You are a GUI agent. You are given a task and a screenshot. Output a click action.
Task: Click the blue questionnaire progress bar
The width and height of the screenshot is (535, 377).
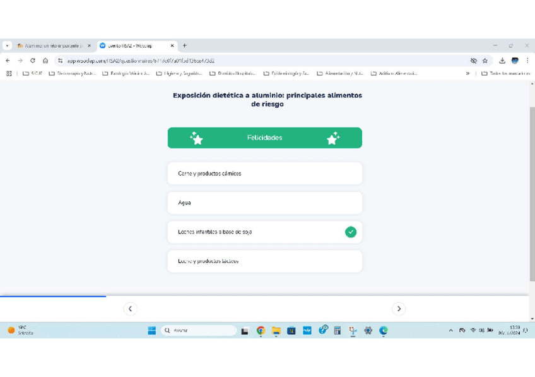(x=53, y=296)
